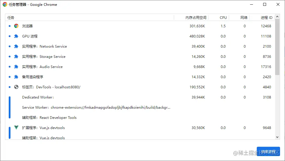Click memory value 39,400K
The image size is (285, 161).
coord(198,46)
